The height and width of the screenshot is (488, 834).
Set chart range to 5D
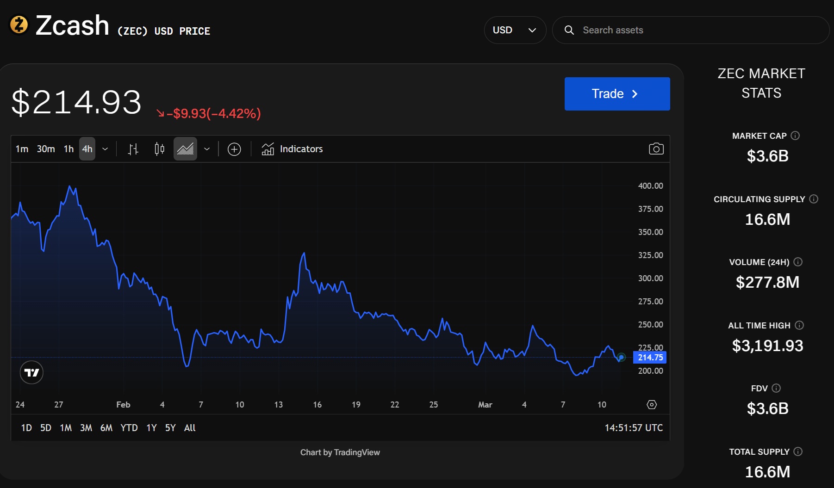tap(46, 428)
